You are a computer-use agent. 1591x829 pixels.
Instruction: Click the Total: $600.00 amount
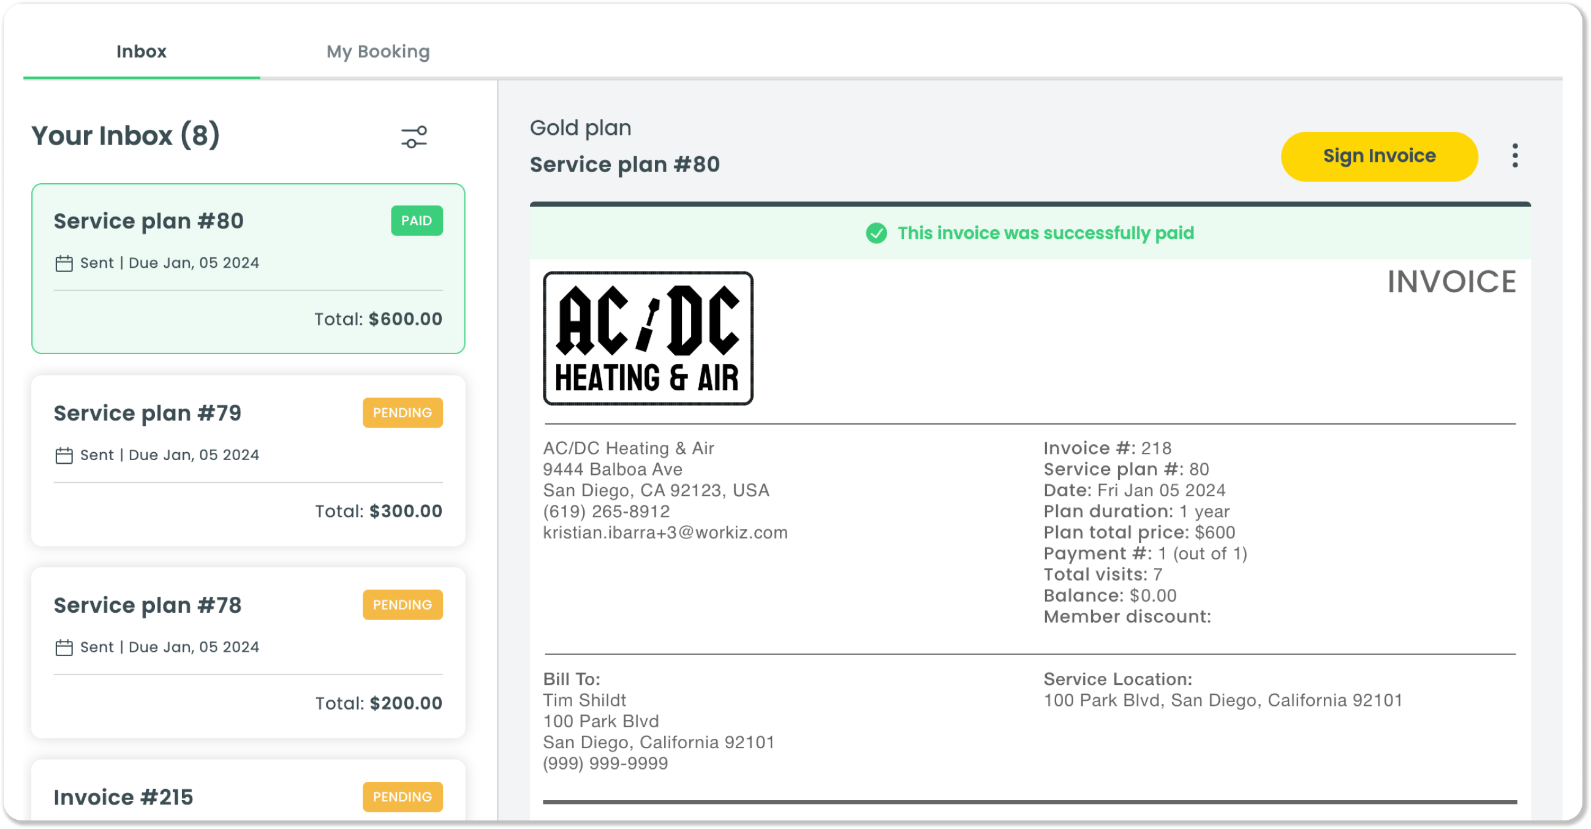tap(379, 319)
